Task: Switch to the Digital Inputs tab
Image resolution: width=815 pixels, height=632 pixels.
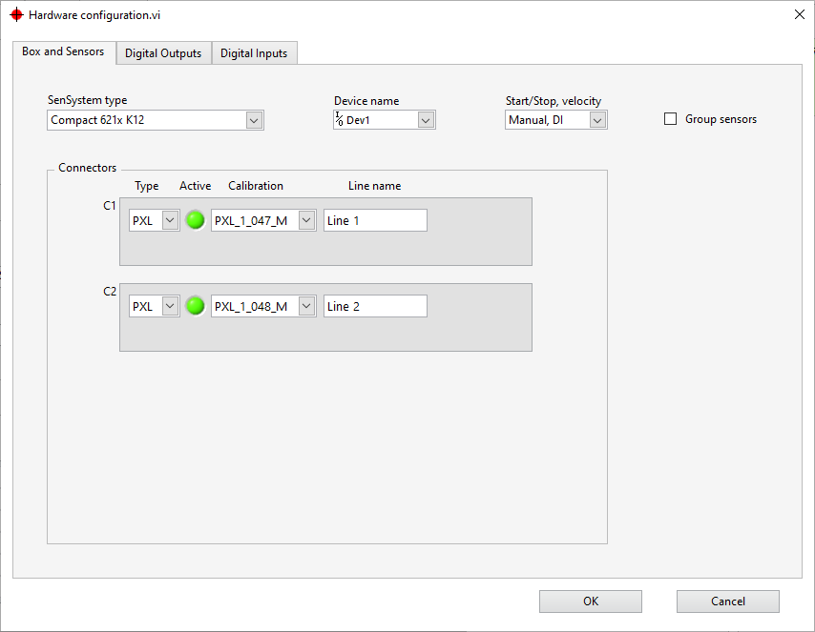Action: click(x=254, y=53)
